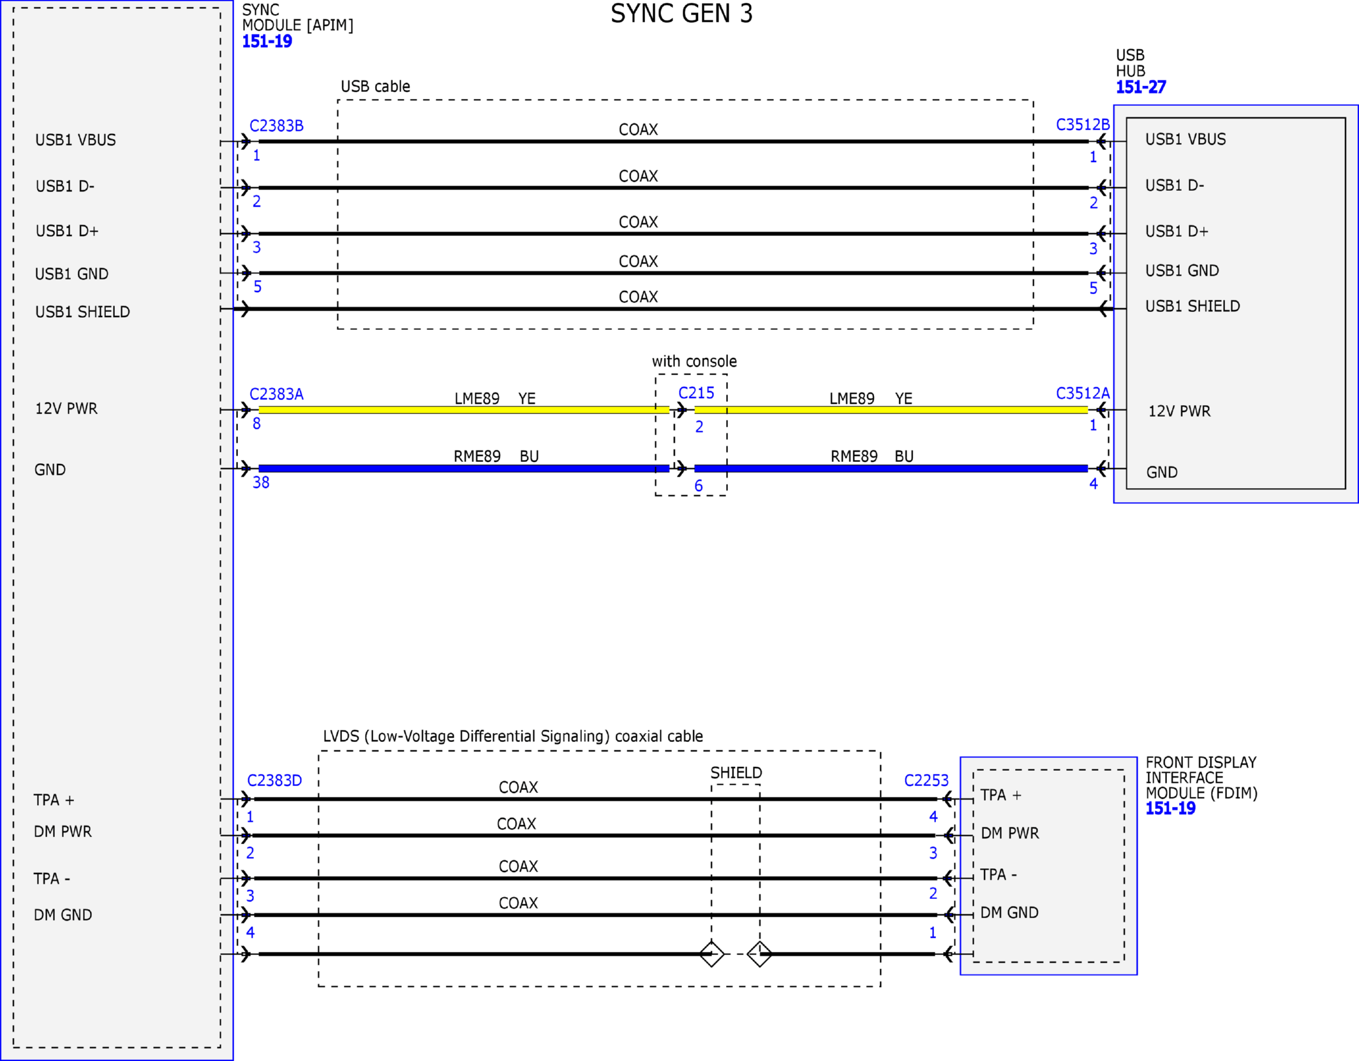Viewport: 1359px width, 1061px height.
Task: Select USB1 D- in the USB HUB box
Action: [1175, 185]
